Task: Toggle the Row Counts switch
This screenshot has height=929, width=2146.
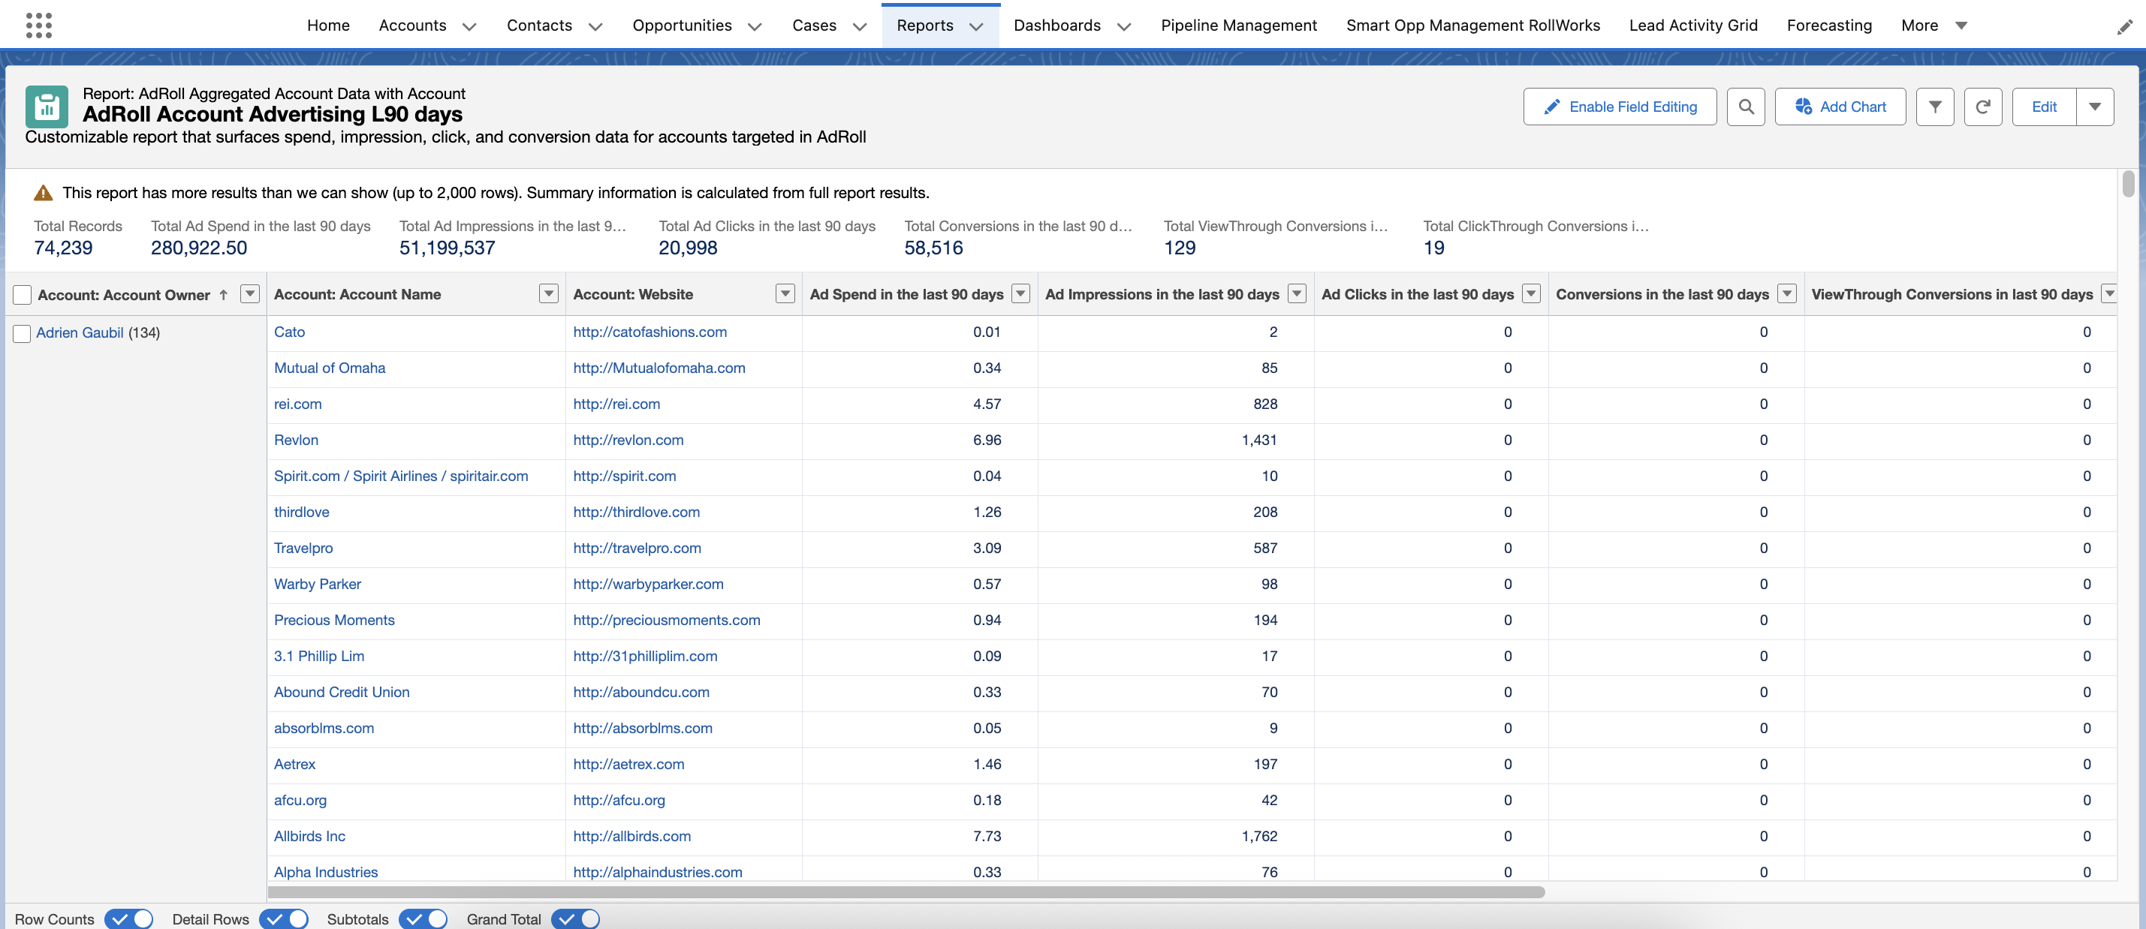Action: tap(128, 919)
